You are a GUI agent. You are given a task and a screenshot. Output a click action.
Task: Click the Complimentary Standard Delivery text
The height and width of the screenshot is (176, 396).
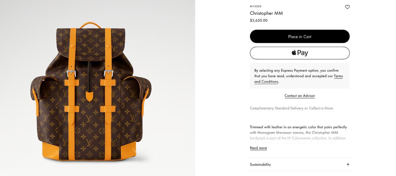pyautogui.click(x=292, y=108)
